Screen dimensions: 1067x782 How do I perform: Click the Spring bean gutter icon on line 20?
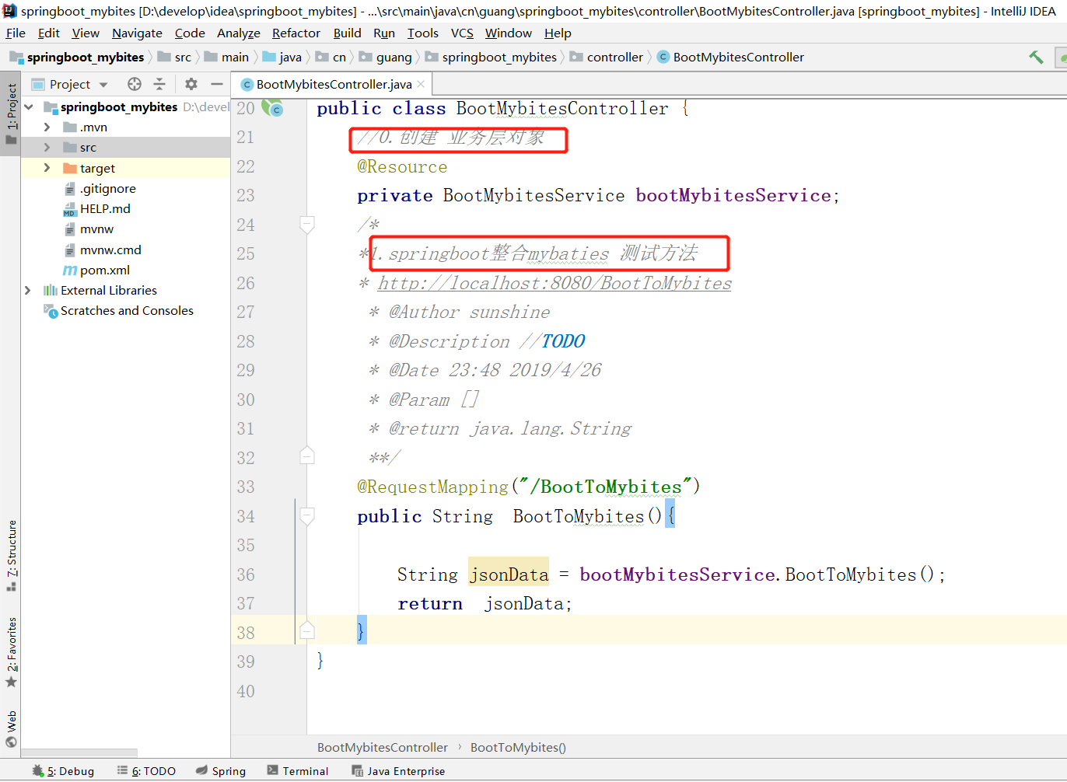coord(272,108)
